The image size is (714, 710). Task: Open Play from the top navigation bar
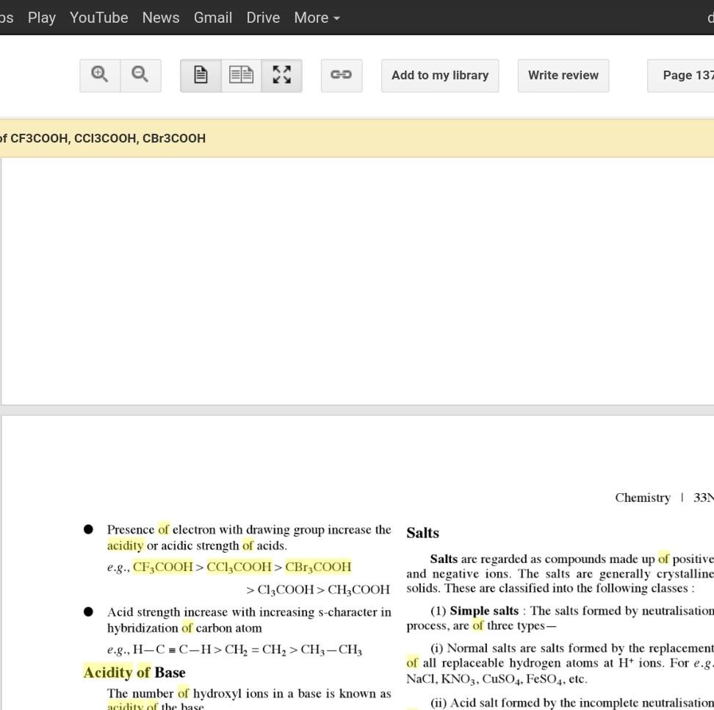pos(42,18)
